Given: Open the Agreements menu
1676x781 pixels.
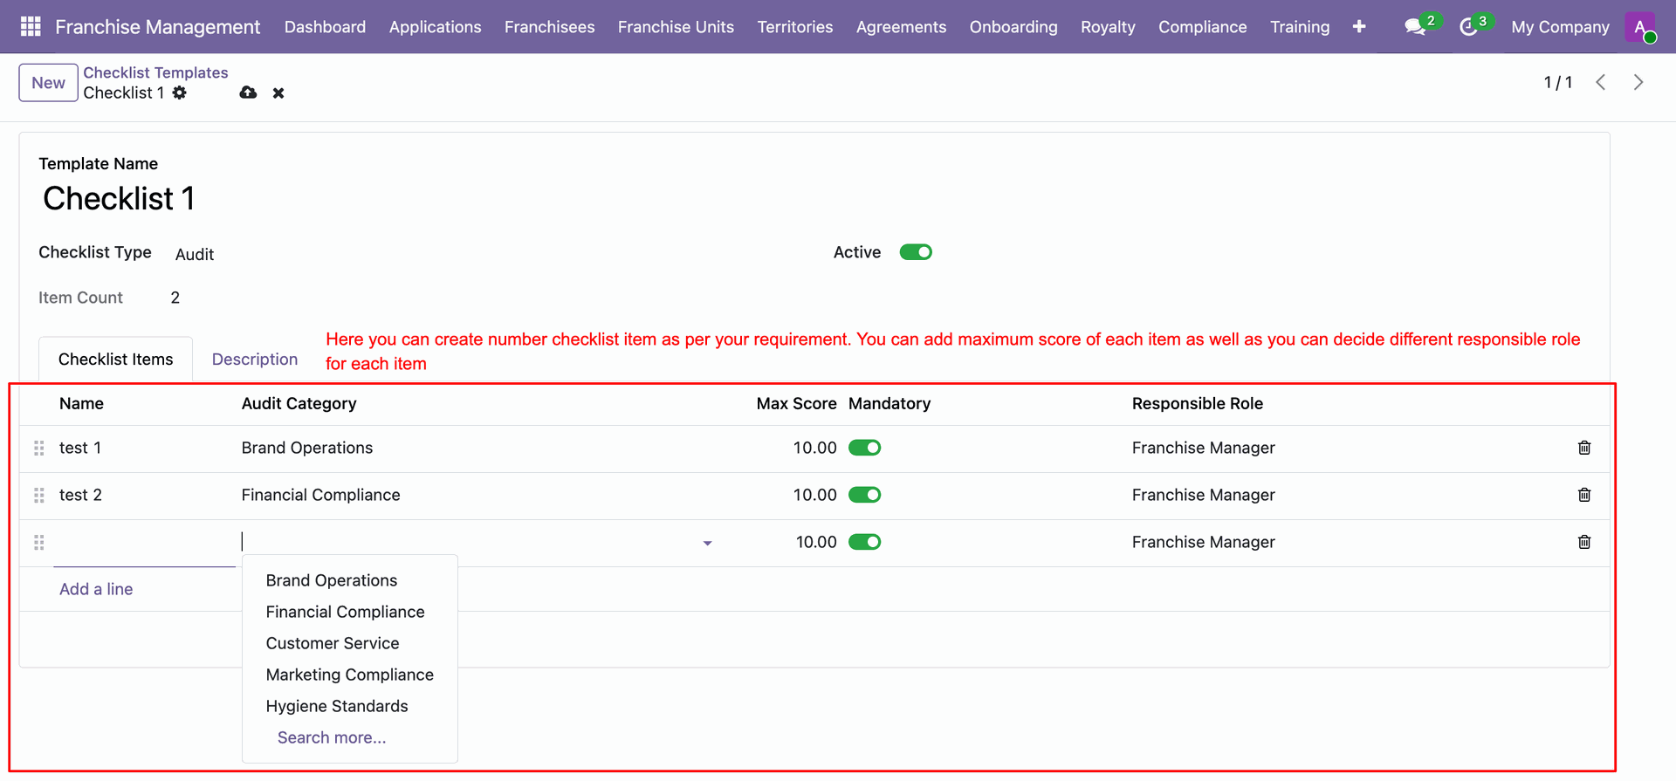Looking at the screenshot, I should [901, 27].
